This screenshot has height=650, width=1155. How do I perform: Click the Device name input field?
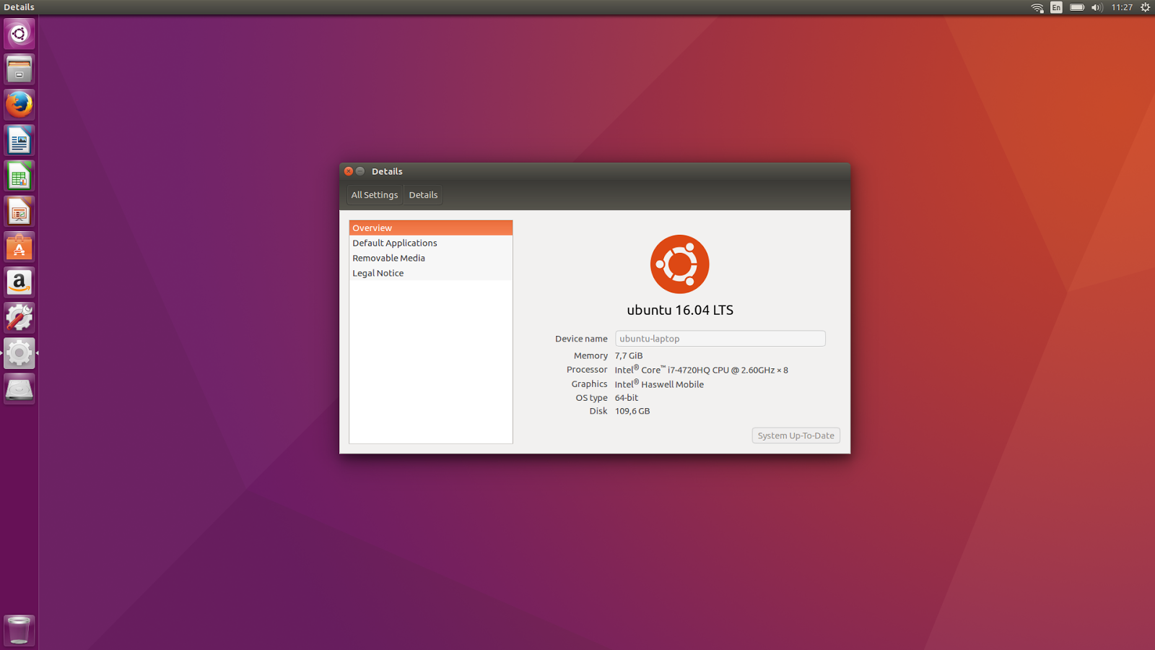720,338
